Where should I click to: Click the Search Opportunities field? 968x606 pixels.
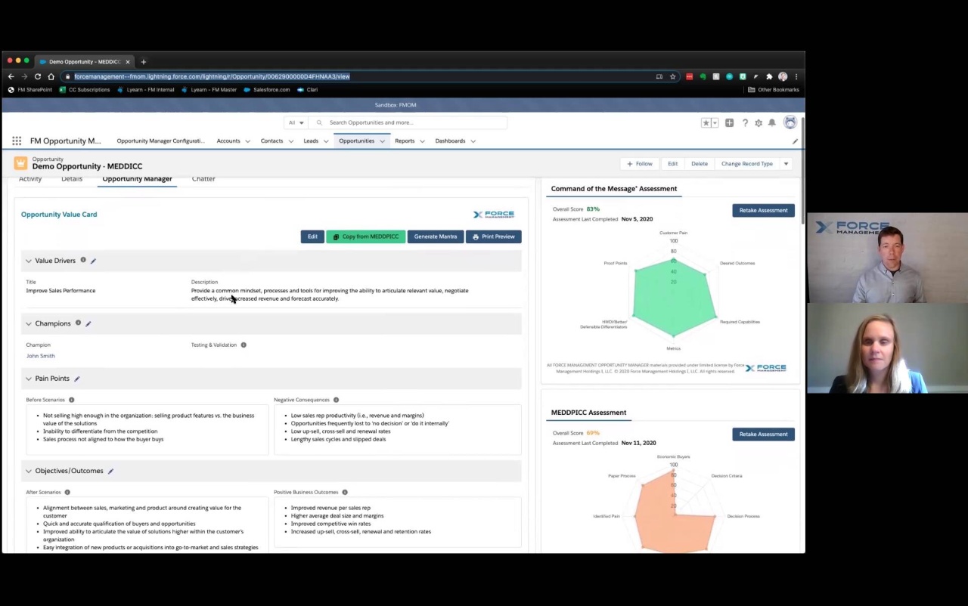tap(408, 122)
